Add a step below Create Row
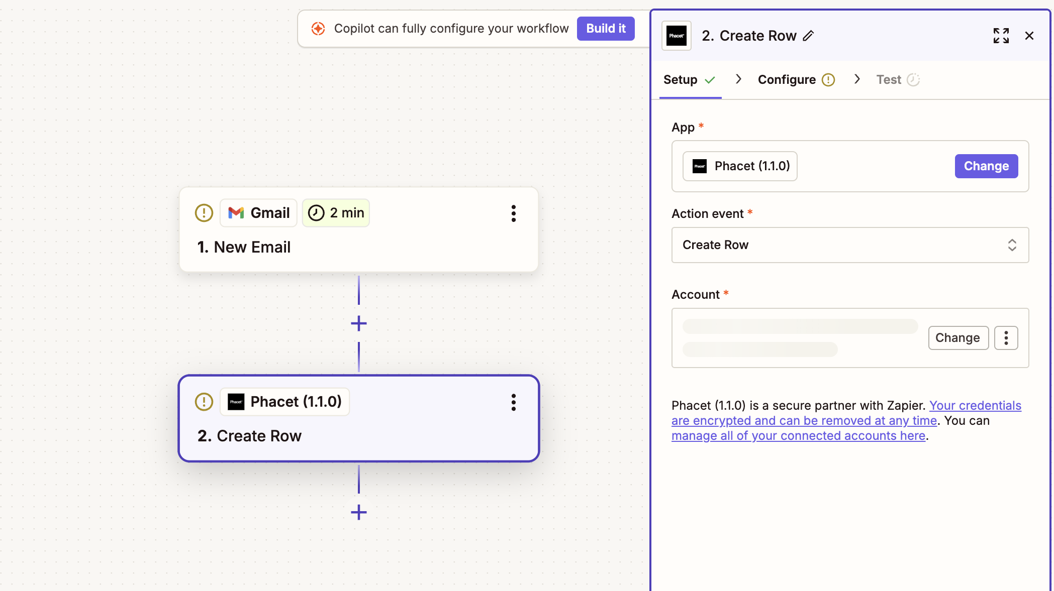1054x591 pixels. point(358,512)
